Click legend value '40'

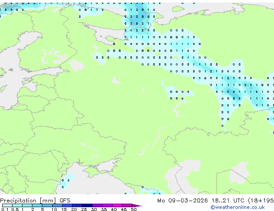coord(114,209)
